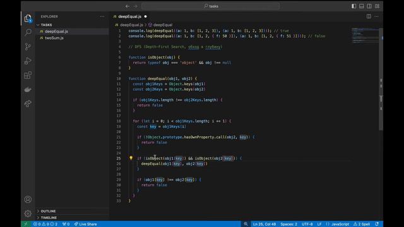Click deepEqual.js in the breadcrumb
Image resolution: width=404 pixels, height=227 pixels.
131,25
